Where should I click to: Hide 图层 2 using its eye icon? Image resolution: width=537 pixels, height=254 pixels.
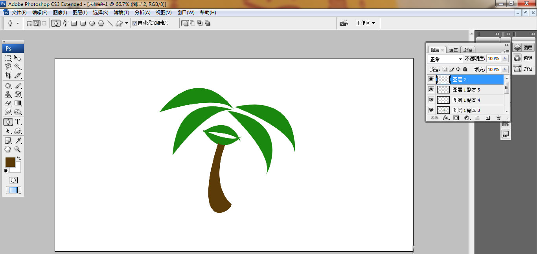click(x=431, y=79)
